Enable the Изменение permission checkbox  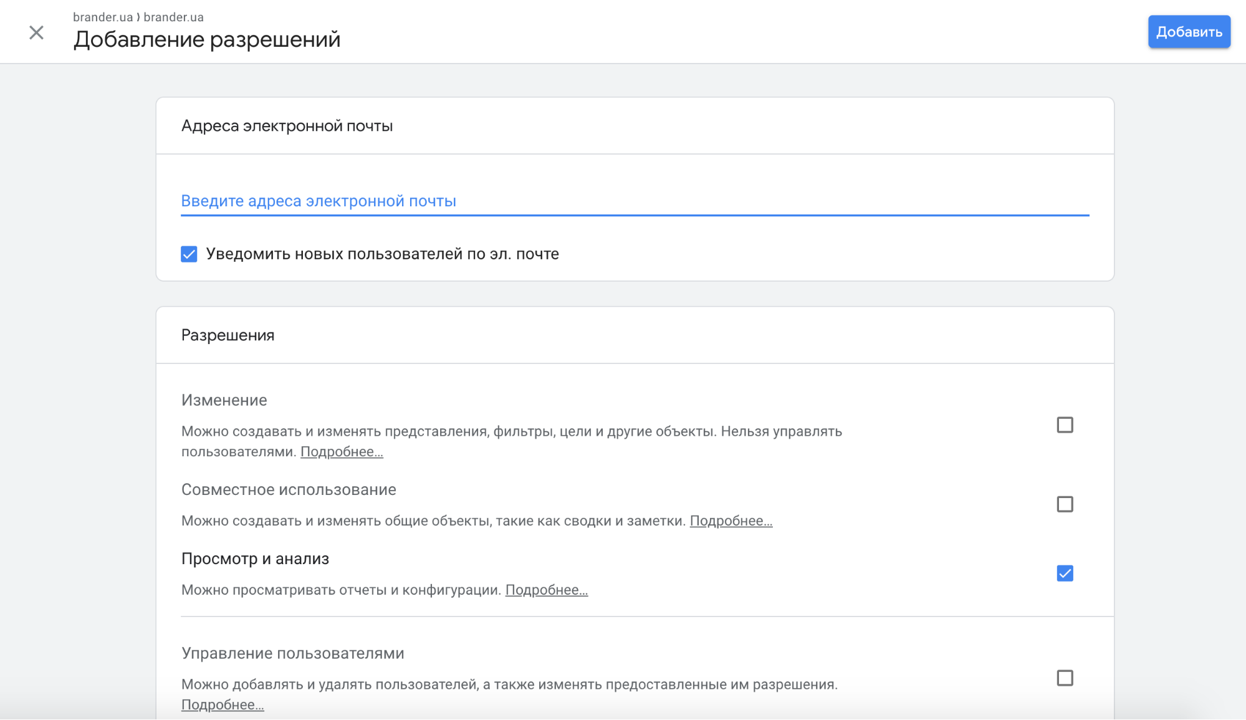click(1065, 425)
